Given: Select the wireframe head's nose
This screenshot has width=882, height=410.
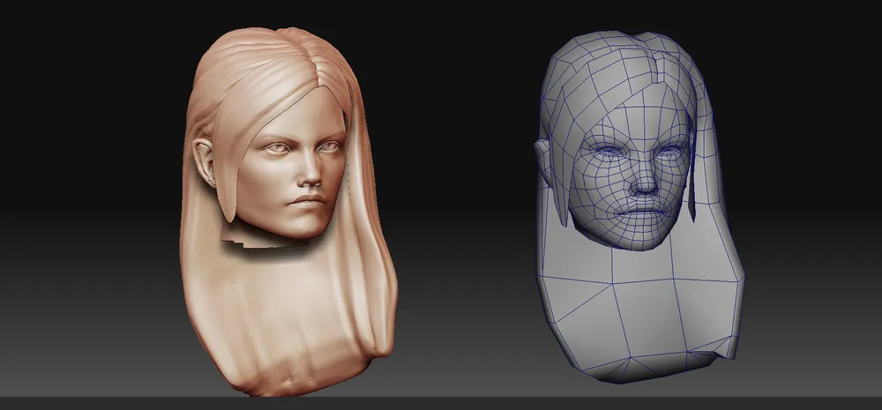Looking at the screenshot, I should pyautogui.click(x=647, y=183).
